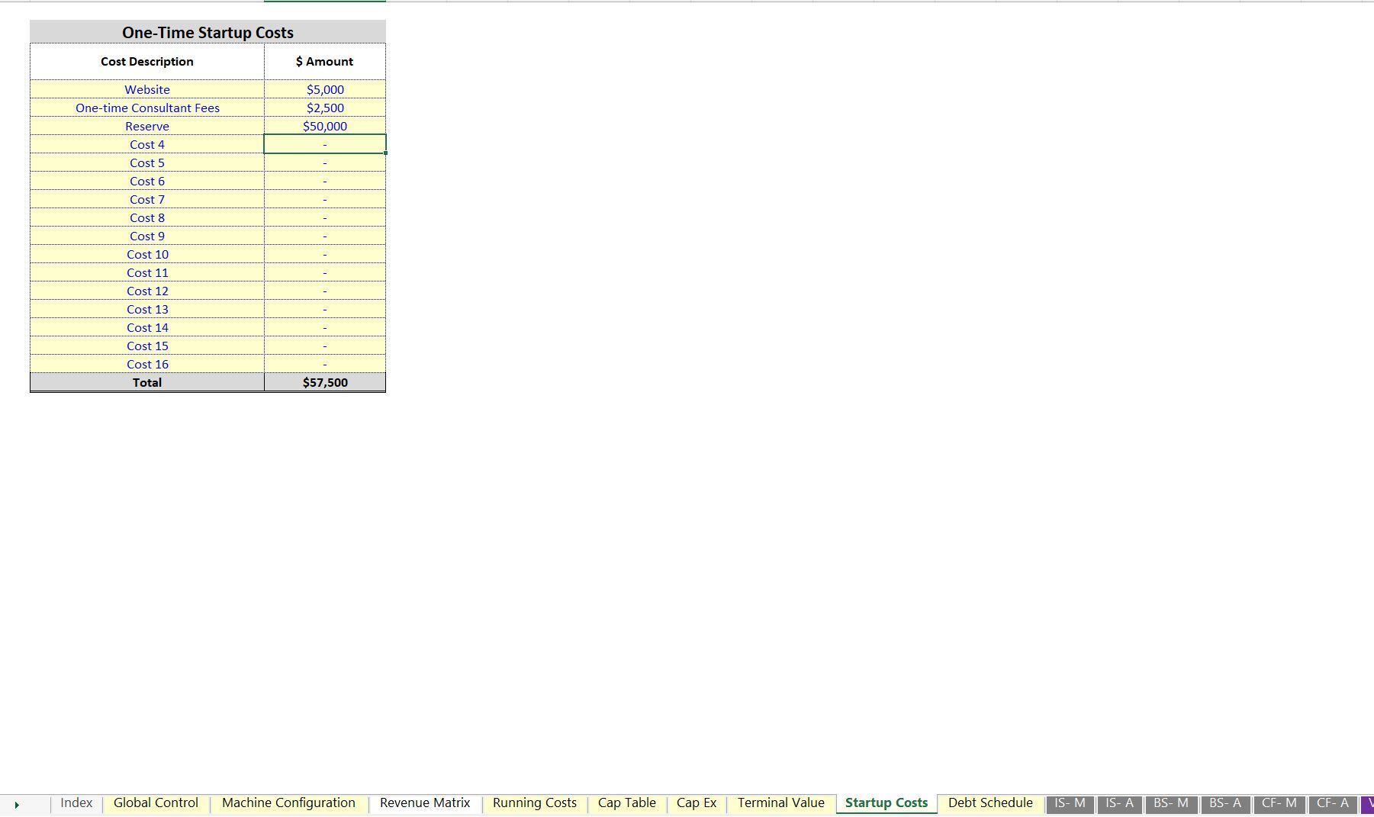The width and height of the screenshot is (1374, 817).
Task: Select the Website amount cell showing $5,000
Action: coord(324,89)
